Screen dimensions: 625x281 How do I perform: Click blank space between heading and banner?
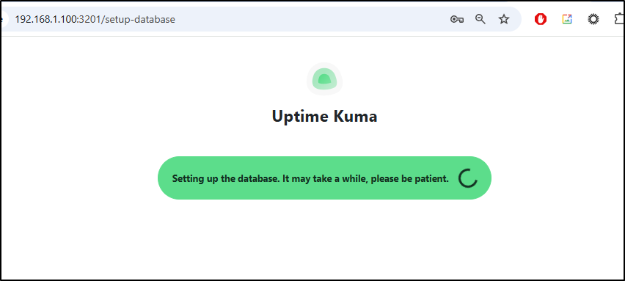coord(324,141)
